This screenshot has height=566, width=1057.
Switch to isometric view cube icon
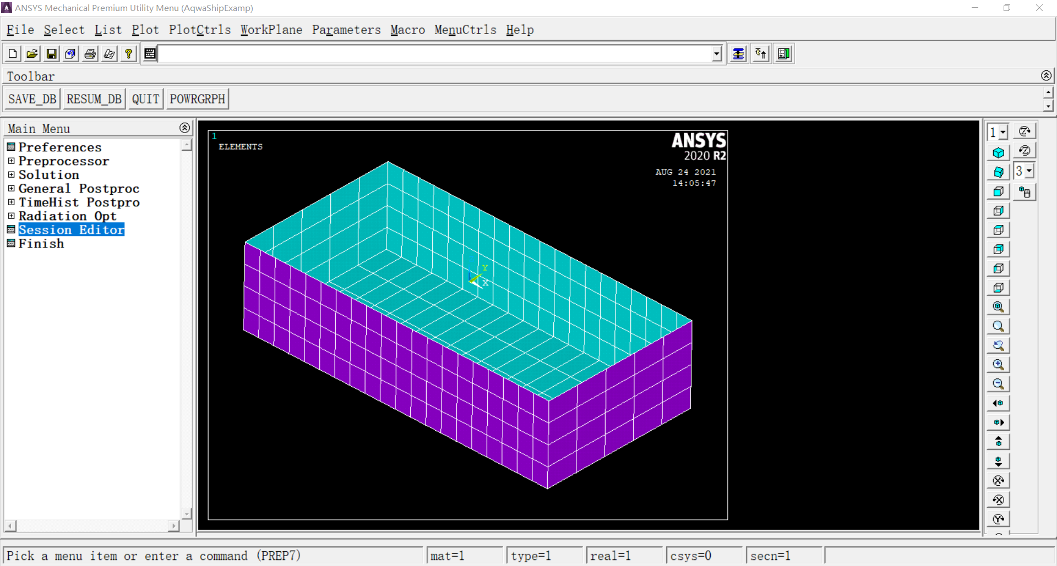coord(998,153)
